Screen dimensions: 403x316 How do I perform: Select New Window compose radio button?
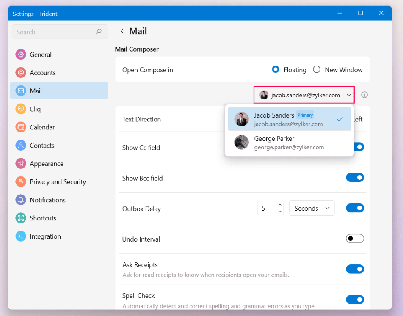317,69
